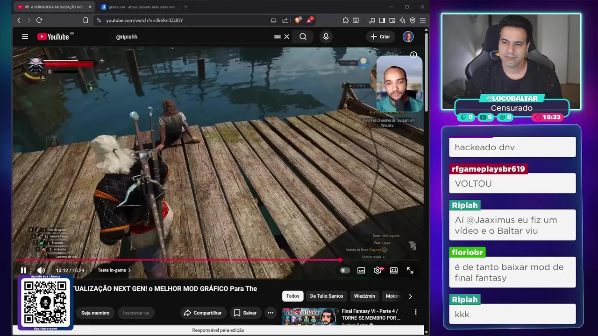
Task: Go to YouTube home via logo
Action: tap(54, 36)
